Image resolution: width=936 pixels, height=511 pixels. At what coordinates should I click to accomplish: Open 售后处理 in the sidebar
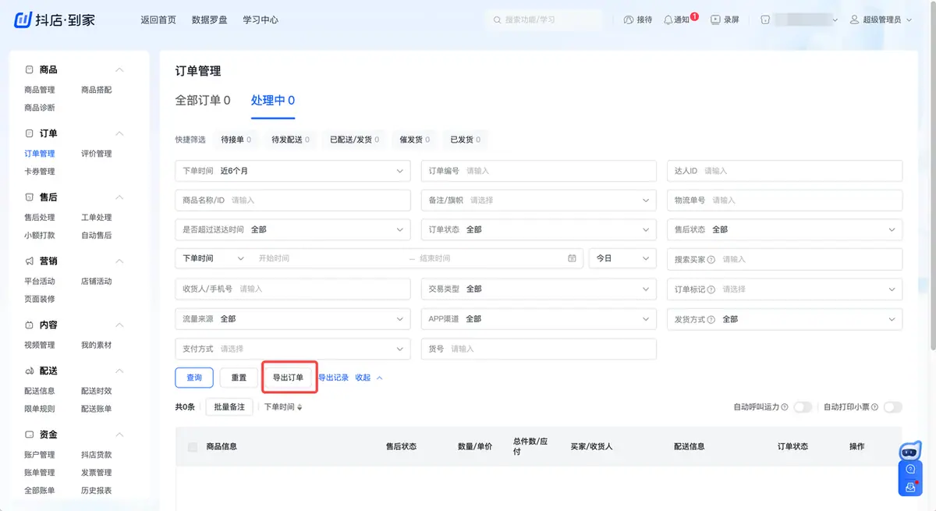[x=40, y=218]
